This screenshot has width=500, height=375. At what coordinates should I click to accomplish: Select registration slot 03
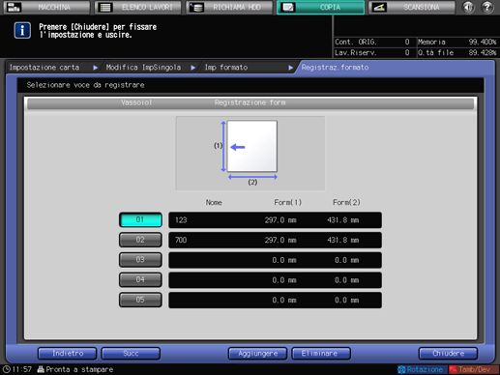[x=140, y=260]
